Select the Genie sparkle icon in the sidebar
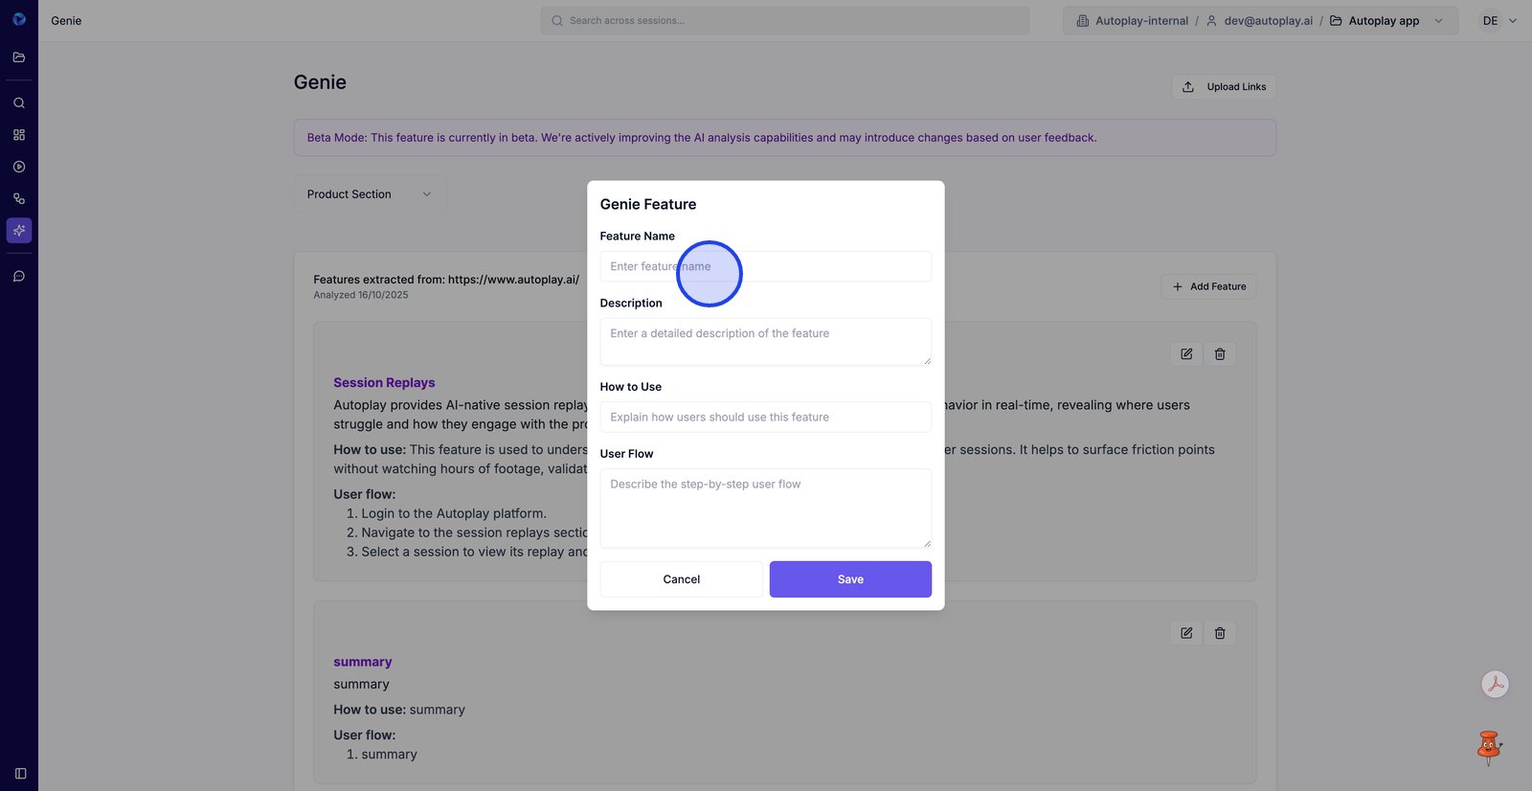 coord(19,230)
